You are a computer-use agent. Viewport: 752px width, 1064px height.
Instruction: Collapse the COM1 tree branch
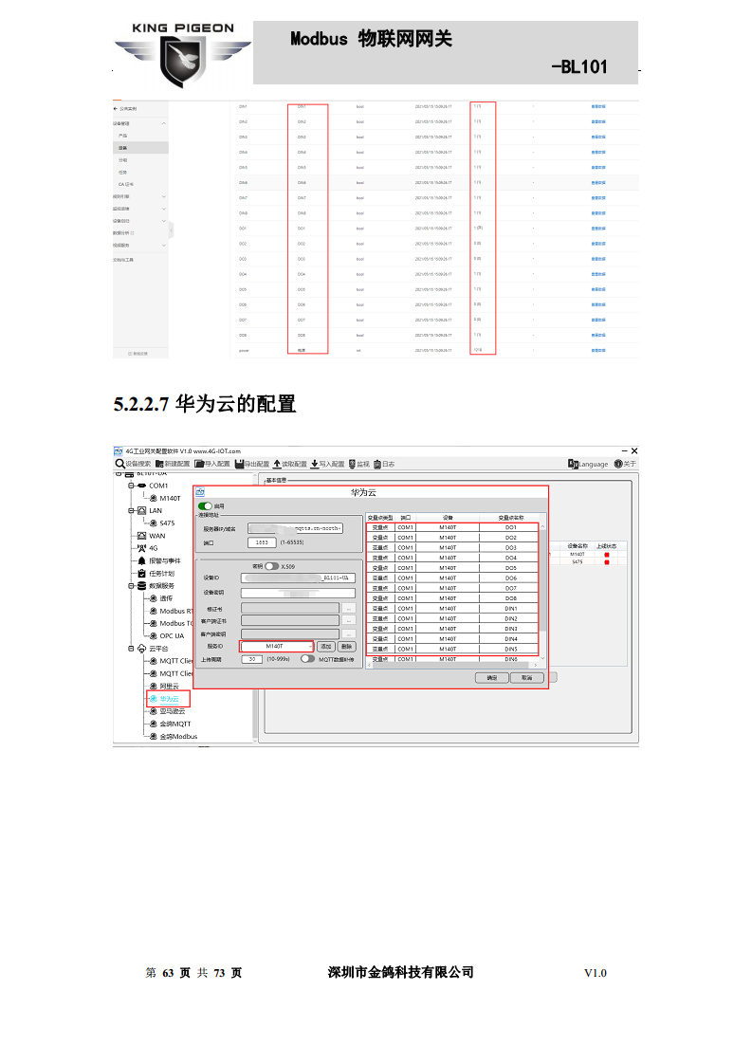(x=131, y=486)
